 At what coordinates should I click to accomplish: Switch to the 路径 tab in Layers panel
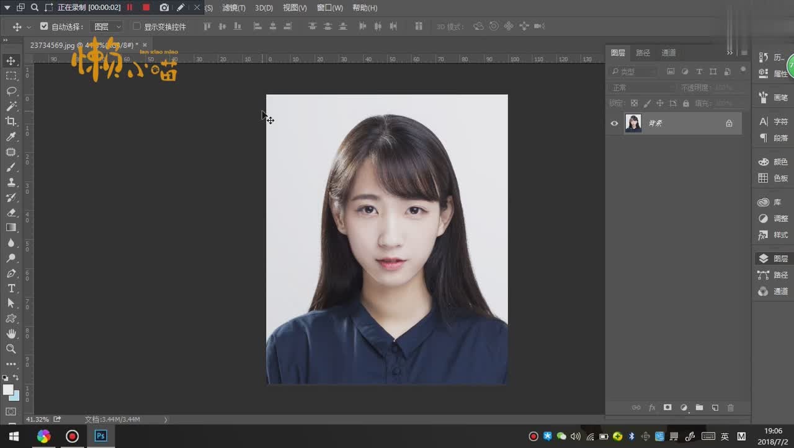click(x=643, y=53)
